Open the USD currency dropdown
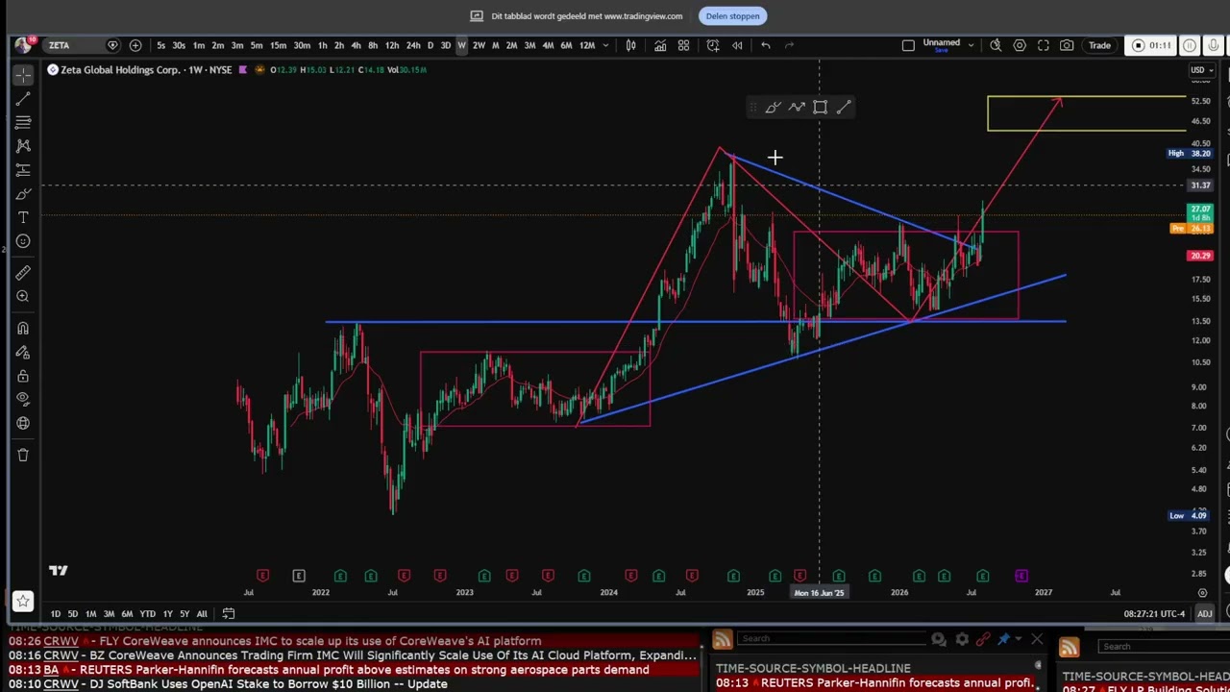 click(1200, 70)
